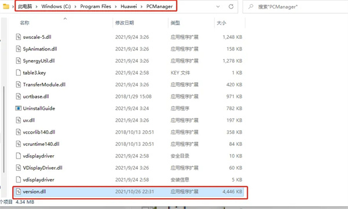Select the file named TransferModule.dll
Image resolution: width=348 pixels, height=209 pixels.
click(44, 85)
